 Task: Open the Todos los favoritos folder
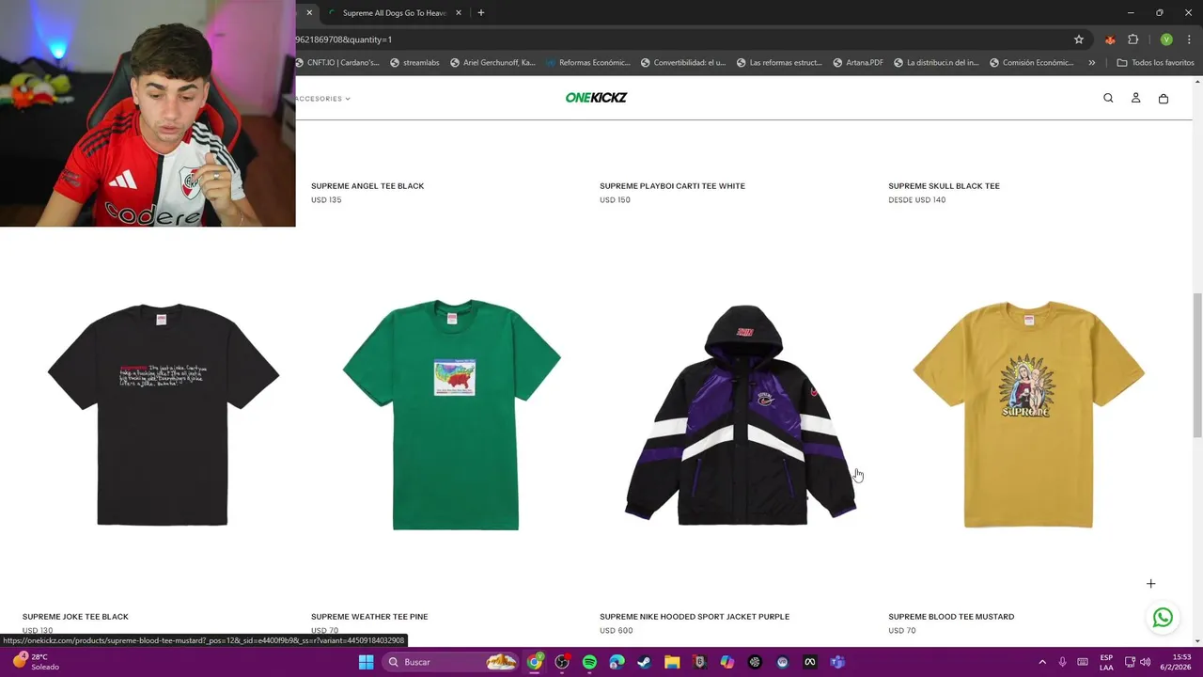click(1155, 63)
